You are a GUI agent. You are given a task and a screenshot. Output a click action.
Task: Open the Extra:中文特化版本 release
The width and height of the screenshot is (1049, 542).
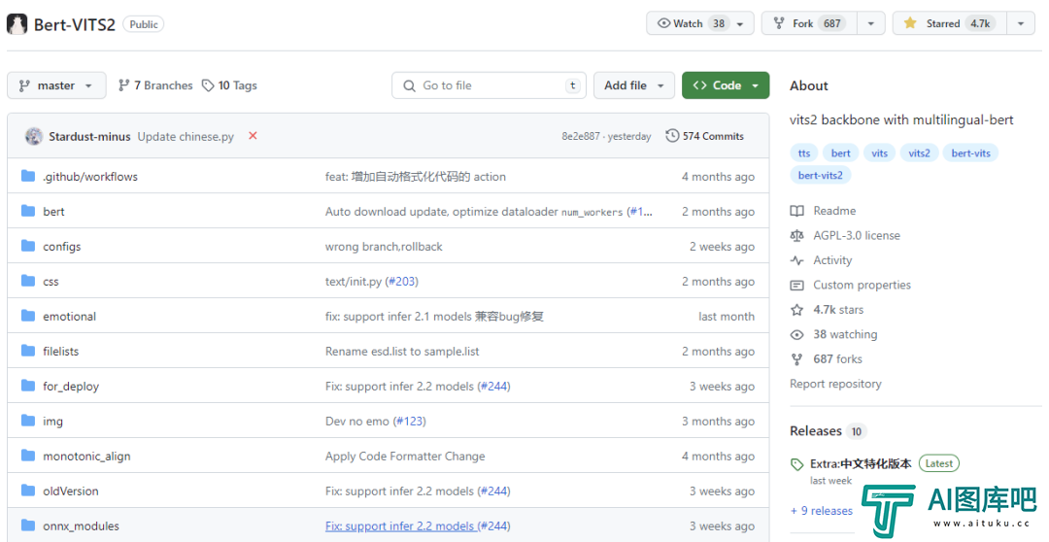pos(861,463)
